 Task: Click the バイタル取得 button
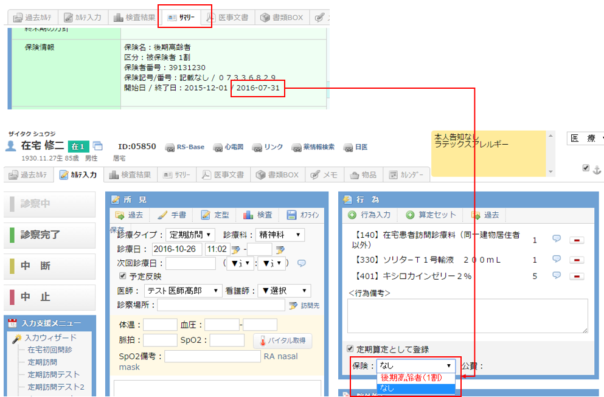[283, 341]
